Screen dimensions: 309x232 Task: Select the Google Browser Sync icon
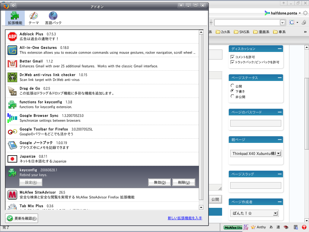pyautogui.click(x=12, y=118)
